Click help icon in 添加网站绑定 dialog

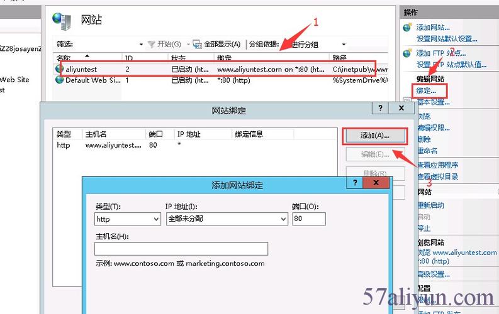[x=356, y=183]
